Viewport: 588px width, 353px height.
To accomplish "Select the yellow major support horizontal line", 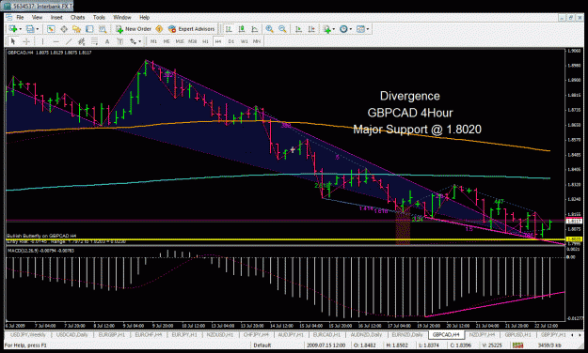I will pyautogui.click(x=285, y=238).
